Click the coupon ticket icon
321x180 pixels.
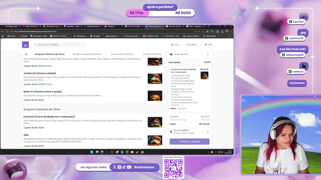point(171,131)
